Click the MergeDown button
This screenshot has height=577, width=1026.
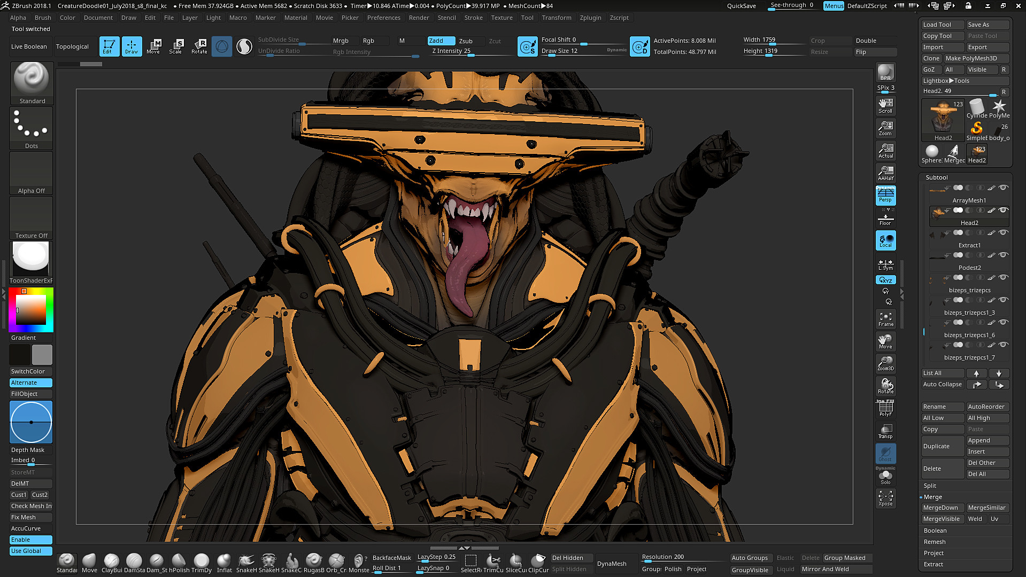tap(943, 508)
